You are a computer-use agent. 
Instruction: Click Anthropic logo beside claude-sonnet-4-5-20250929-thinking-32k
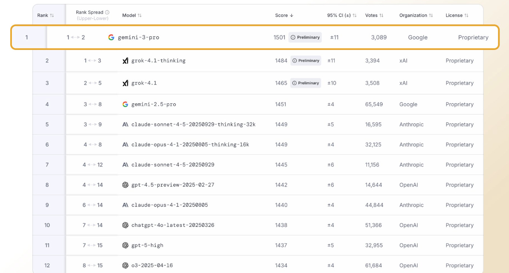click(125, 124)
